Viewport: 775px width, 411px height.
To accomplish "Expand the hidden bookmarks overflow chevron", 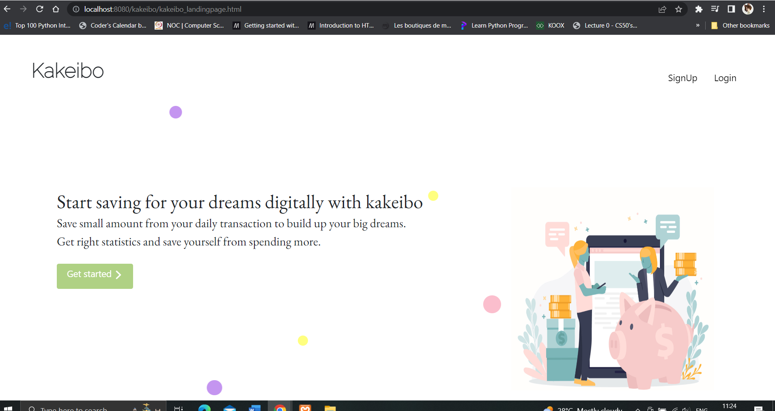I will (x=698, y=25).
